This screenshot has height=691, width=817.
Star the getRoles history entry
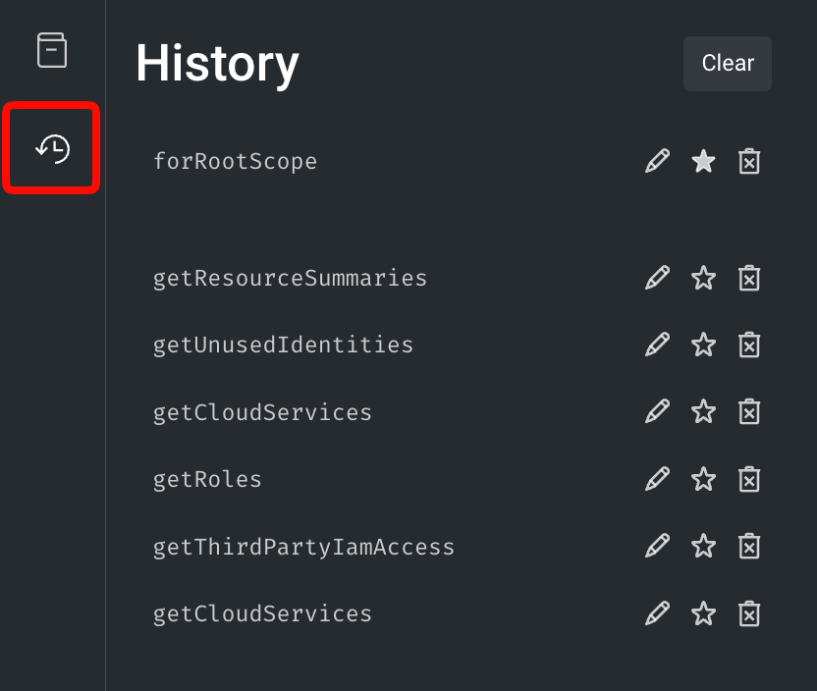[703, 479]
